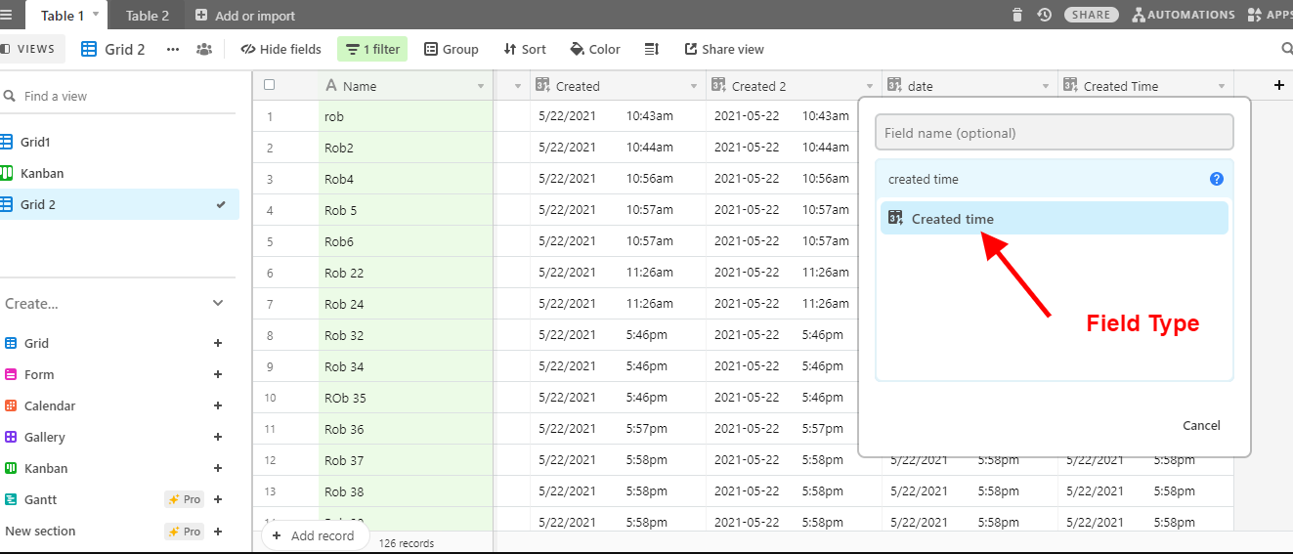The width and height of the screenshot is (1293, 554).
Task: Expand the Name column dropdown arrow
Action: coord(481,87)
